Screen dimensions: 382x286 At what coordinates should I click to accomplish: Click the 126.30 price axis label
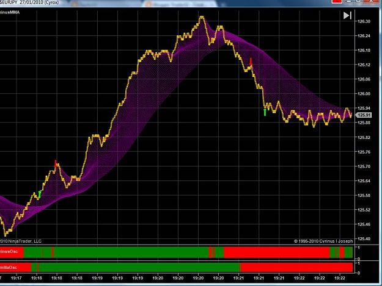tap(364, 21)
